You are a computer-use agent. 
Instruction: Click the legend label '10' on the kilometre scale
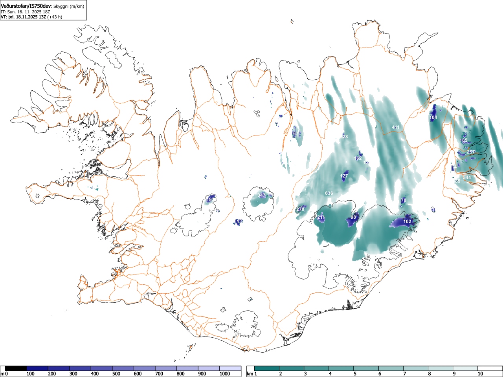coord(480,374)
